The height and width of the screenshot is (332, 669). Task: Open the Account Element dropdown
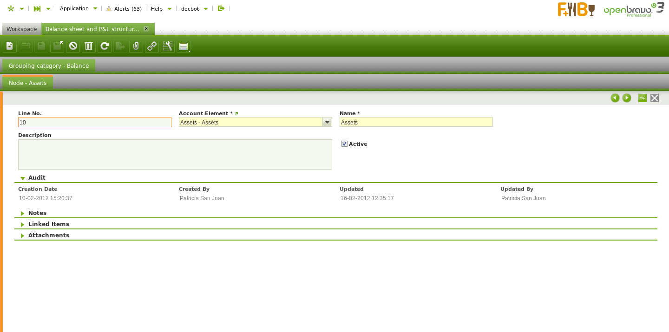(x=327, y=122)
